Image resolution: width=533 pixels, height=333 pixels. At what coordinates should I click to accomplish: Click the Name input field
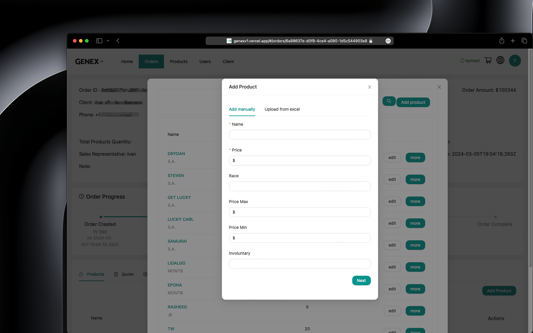(300, 135)
